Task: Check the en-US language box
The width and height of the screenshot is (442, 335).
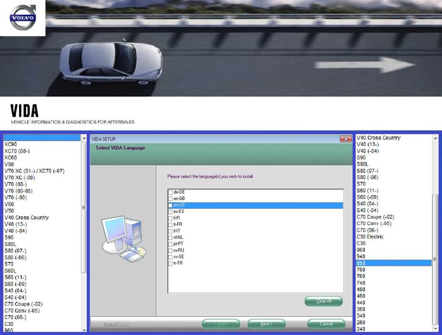Action: (x=170, y=205)
